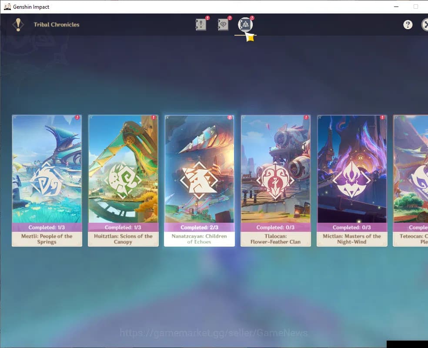Open the help question mark icon
The height and width of the screenshot is (348, 428).
click(408, 25)
